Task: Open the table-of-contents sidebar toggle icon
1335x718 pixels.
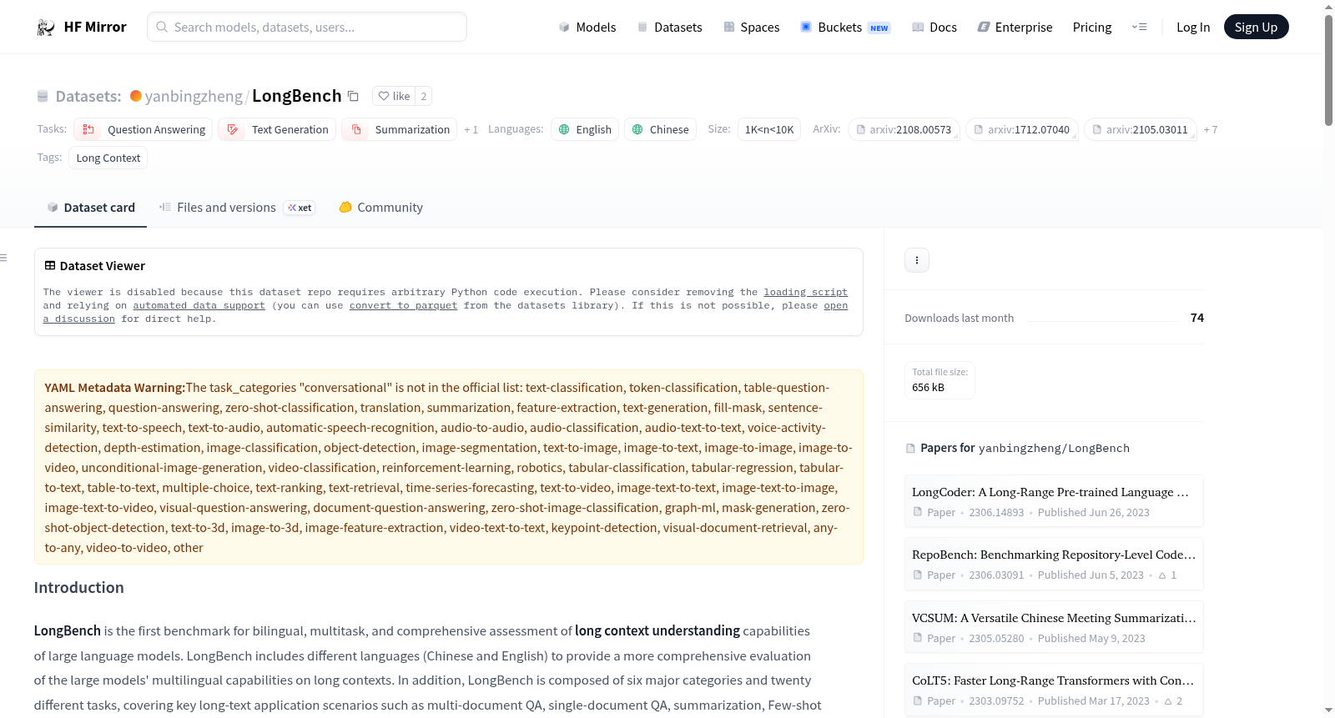Action: click(x=4, y=258)
